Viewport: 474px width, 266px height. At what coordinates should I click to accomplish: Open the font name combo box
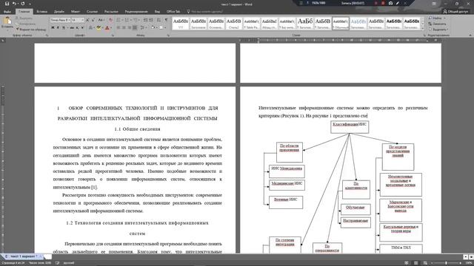(x=60, y=20)
